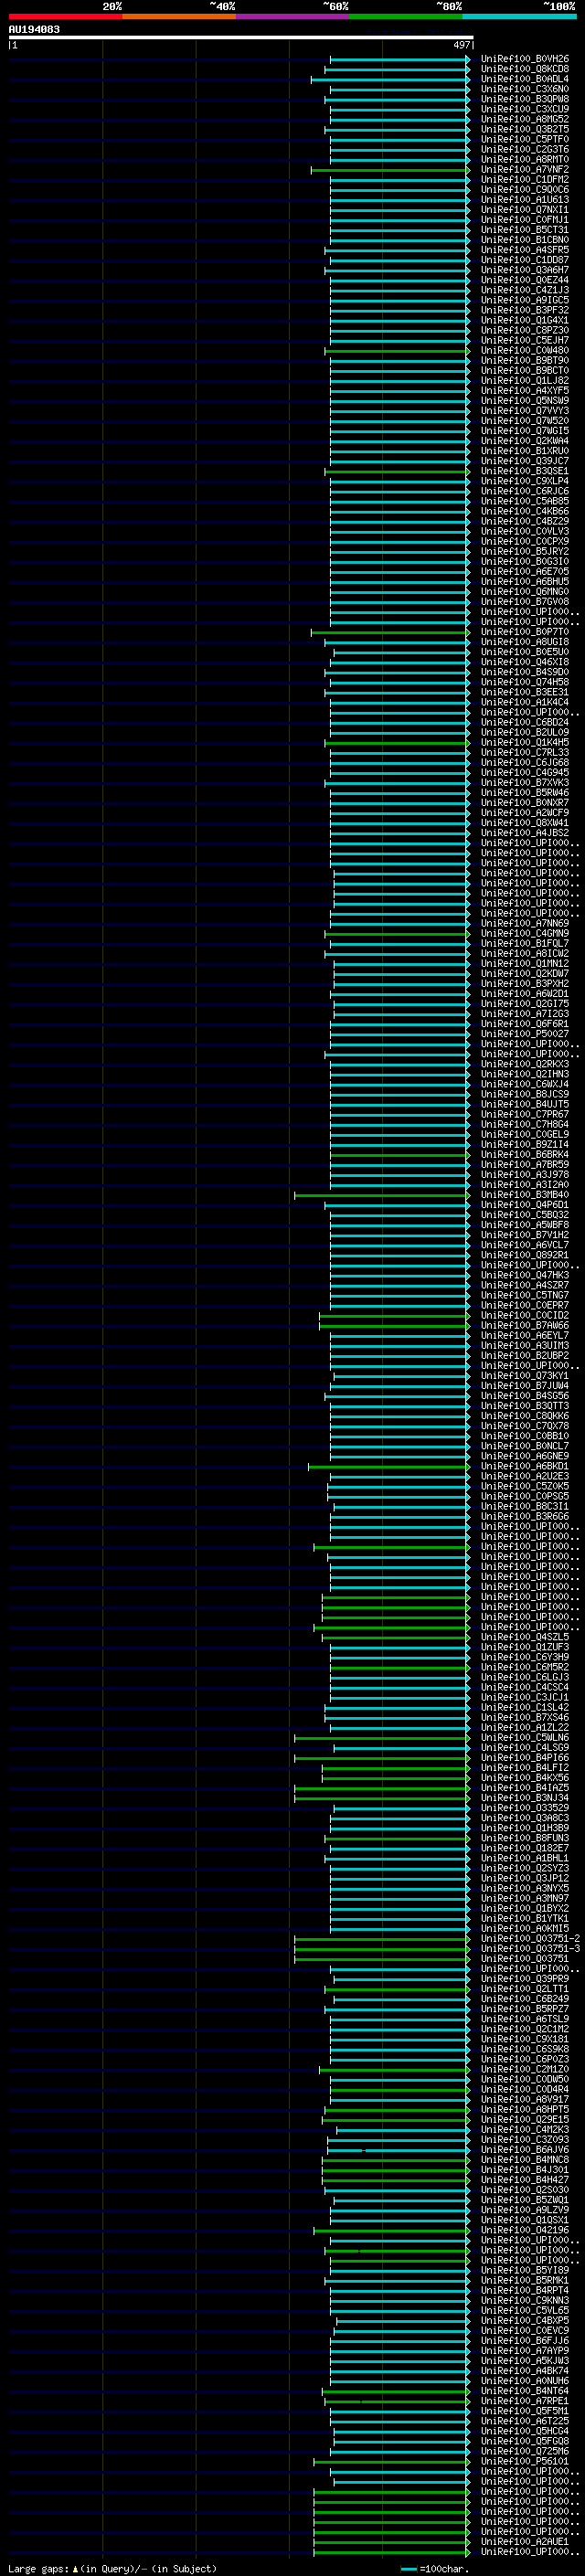
Task: Select label UniRef100_C4M2K3
Action: (525, 2130)
